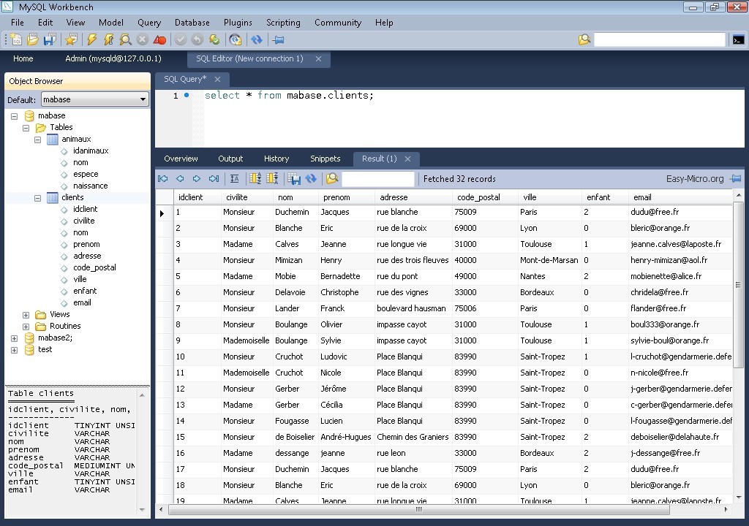Image resolution: width=749 pixels, height=526 pixels.
Task: Click search icon beside top-right search box
Action: (x=584, y=39)
